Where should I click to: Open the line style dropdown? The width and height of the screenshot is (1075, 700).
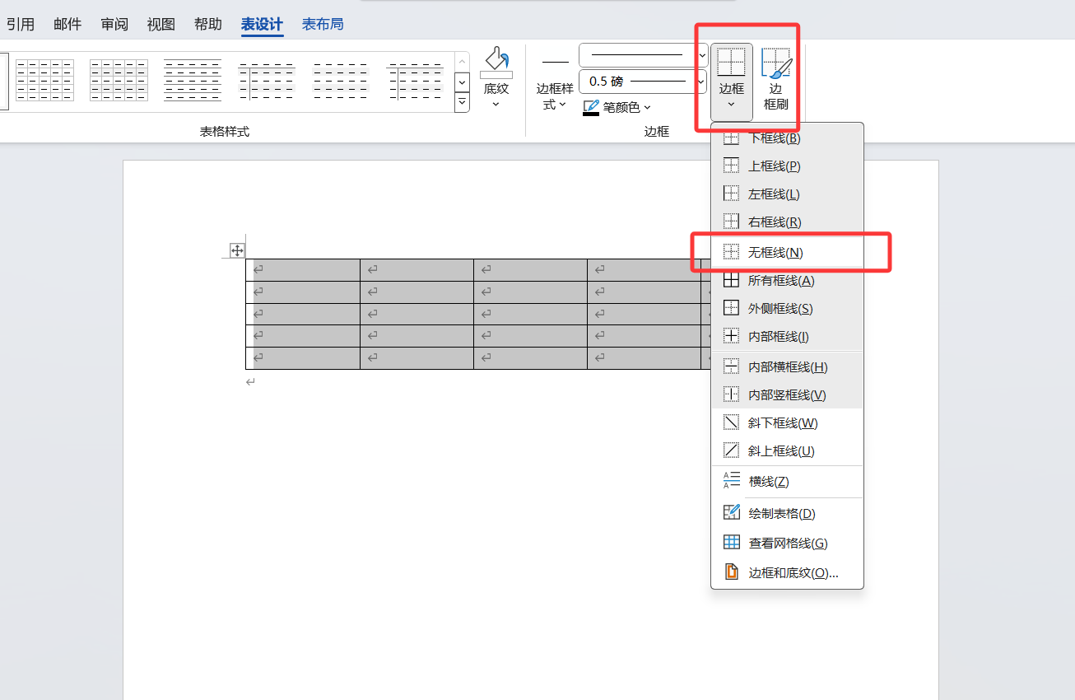coord(702,55)
